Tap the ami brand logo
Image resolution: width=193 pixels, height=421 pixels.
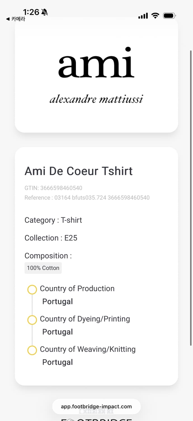tap(96, 63)
